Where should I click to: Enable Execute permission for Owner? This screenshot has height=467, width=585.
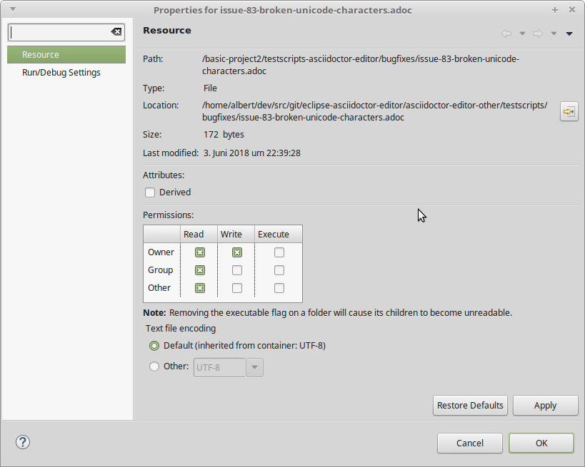point(279,252)
